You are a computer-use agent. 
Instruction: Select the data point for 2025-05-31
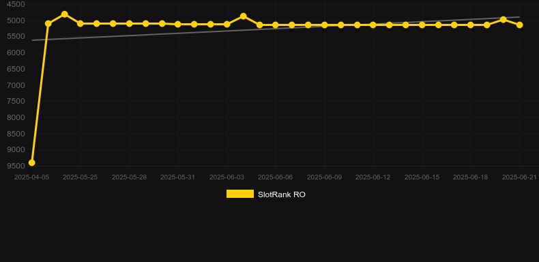click(178, 25)
